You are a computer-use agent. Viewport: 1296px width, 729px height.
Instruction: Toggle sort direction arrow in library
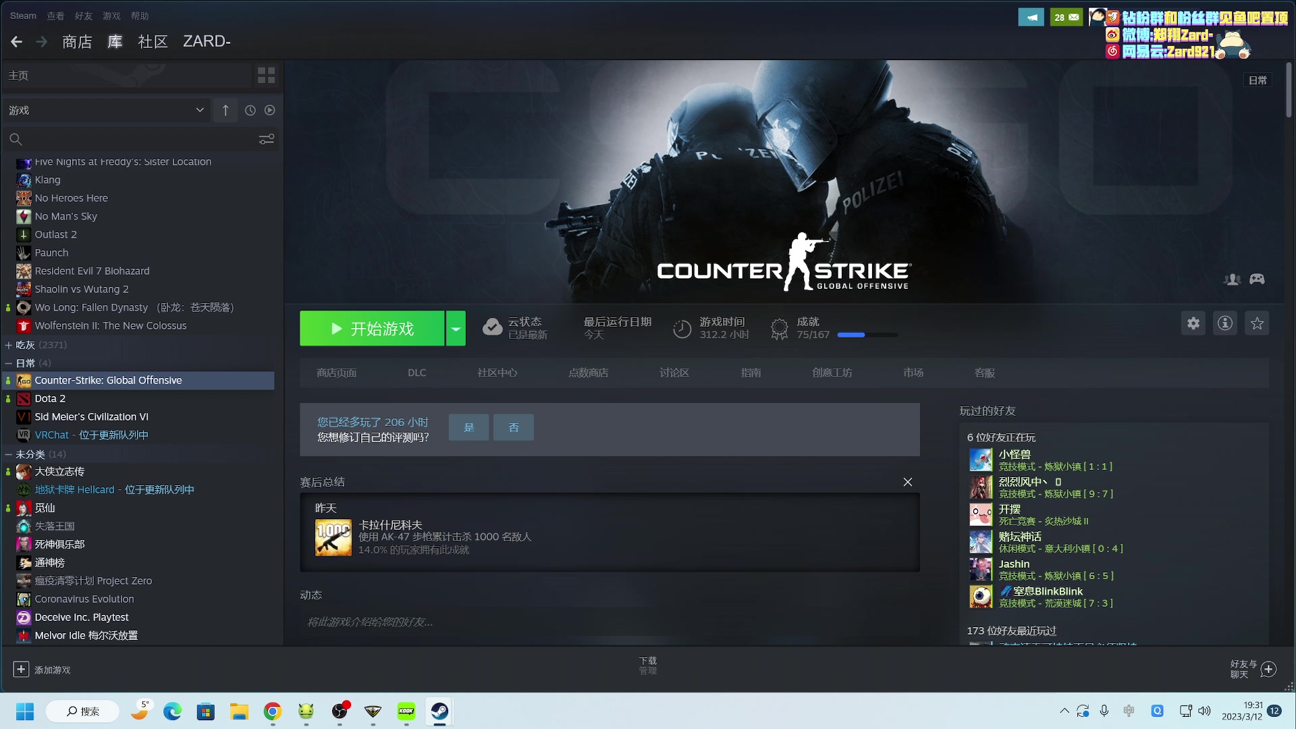point(225,110)
